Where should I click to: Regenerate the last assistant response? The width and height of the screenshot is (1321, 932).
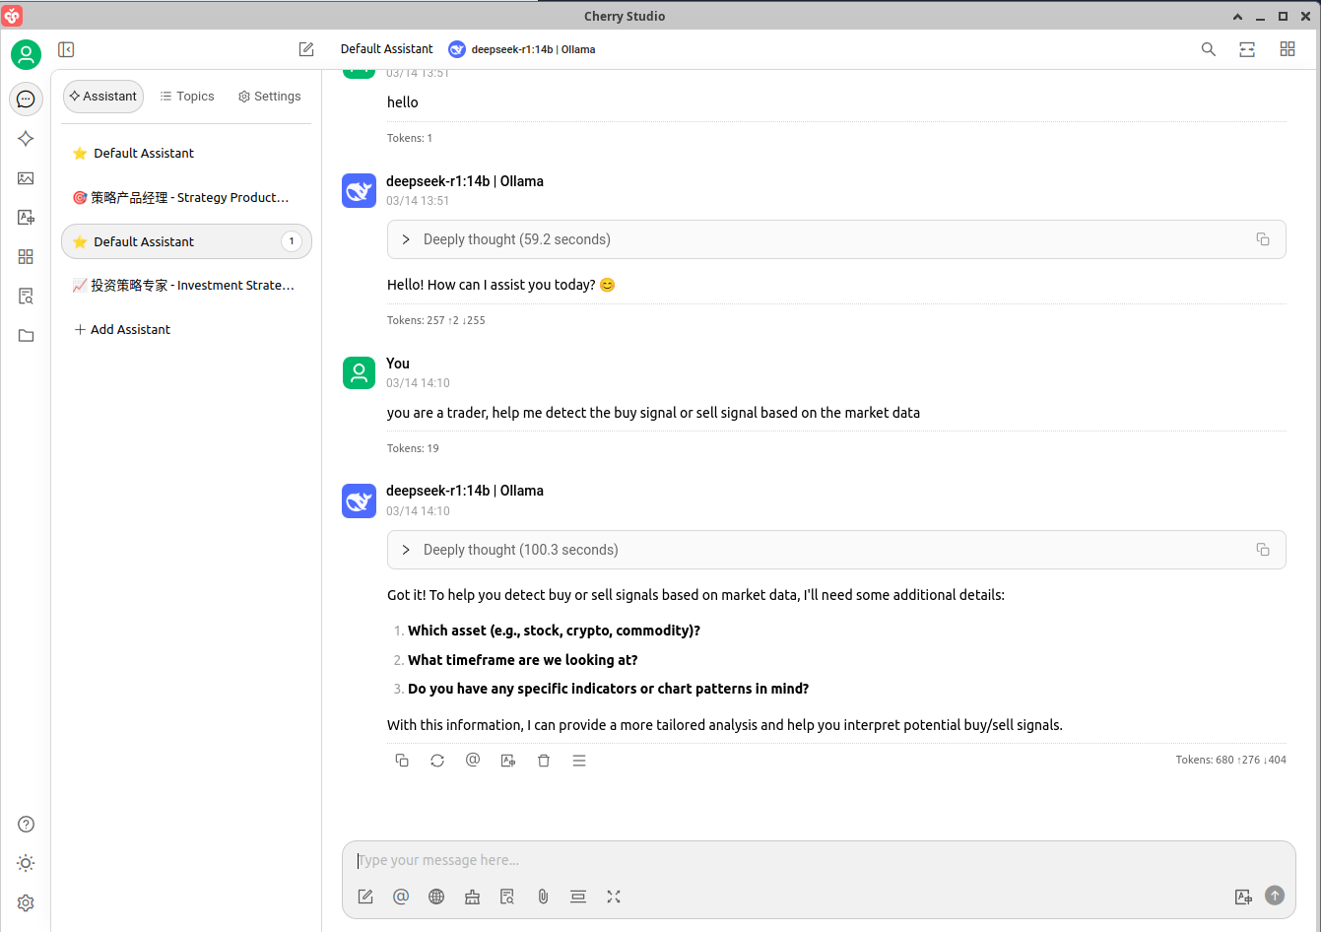click(437, 761)
